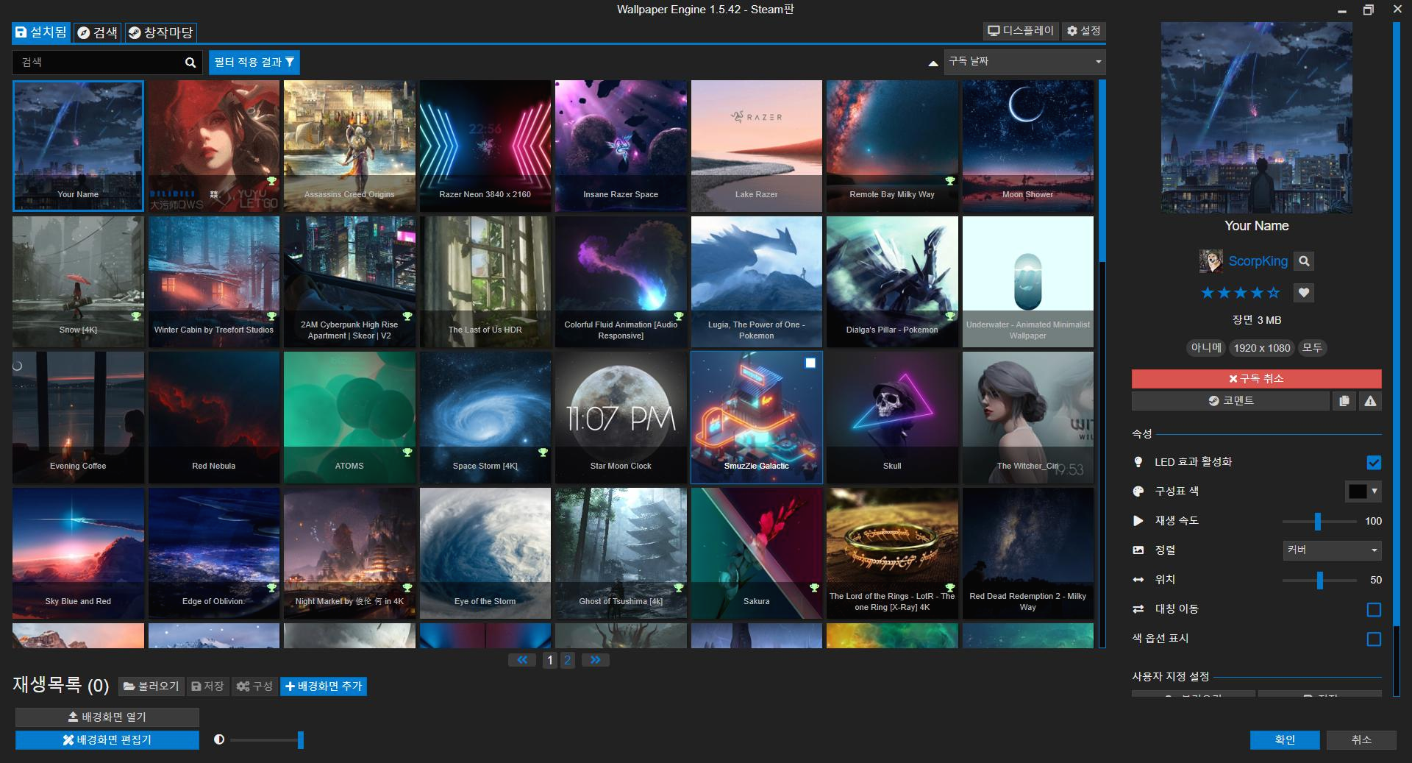Select the Sakura wallpaper thumbnail

pos(756,553)
